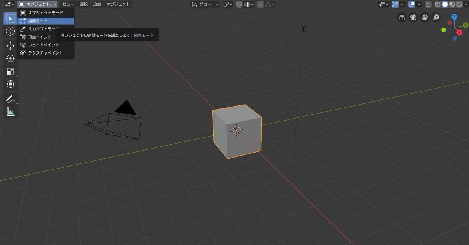Viewport: 469px width, 245px height.
Task: Expand the overlays options dropdown arrow
Action: tap(419, 4)
